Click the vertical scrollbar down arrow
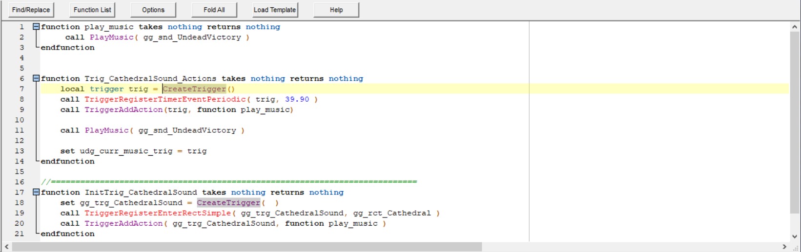 point(795,236)
